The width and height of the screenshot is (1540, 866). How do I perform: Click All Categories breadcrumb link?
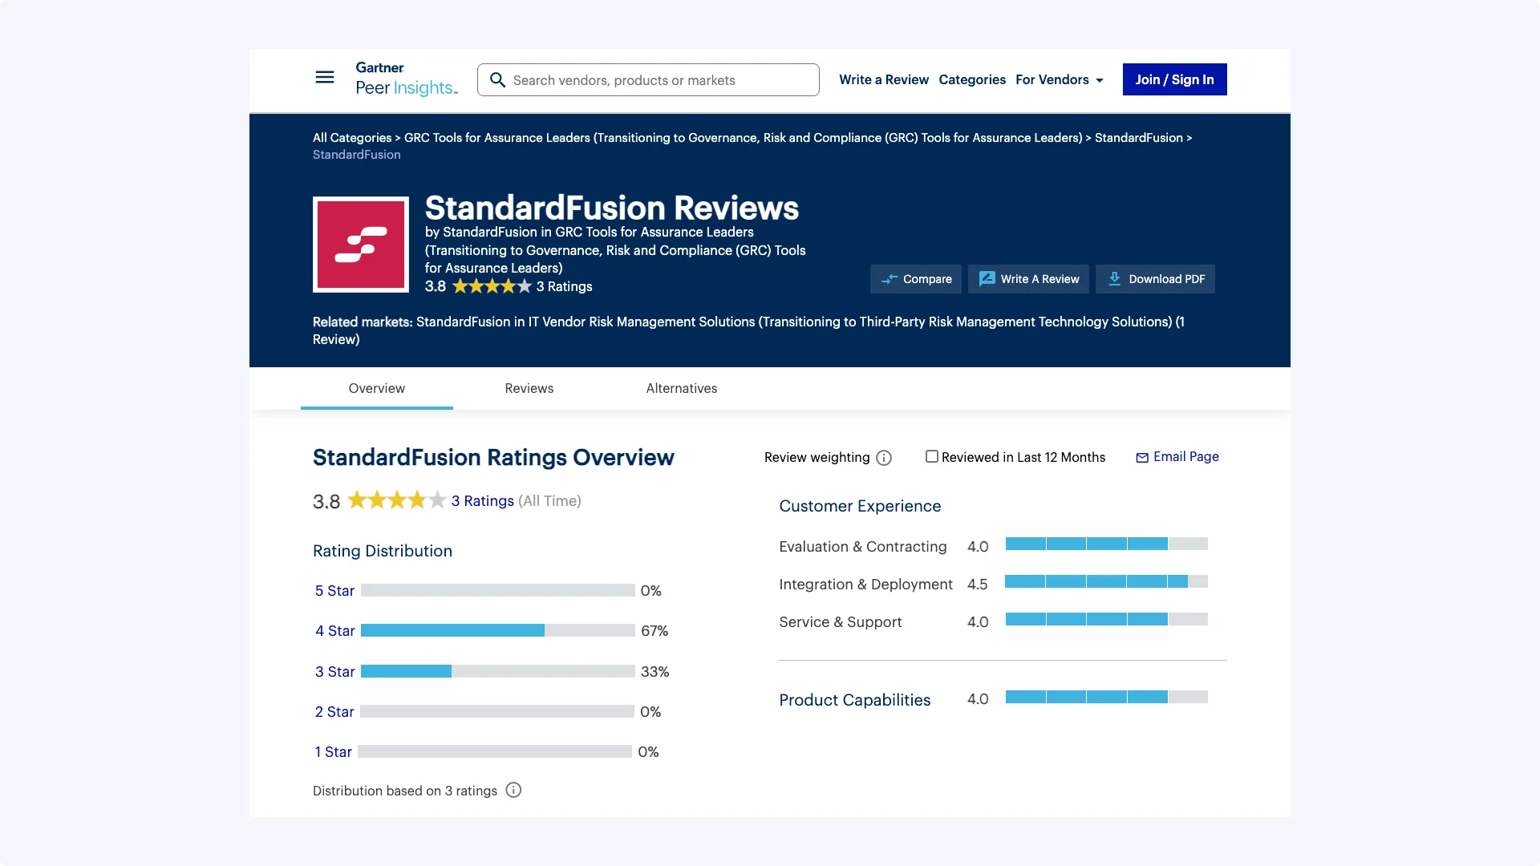coord(351,138)
